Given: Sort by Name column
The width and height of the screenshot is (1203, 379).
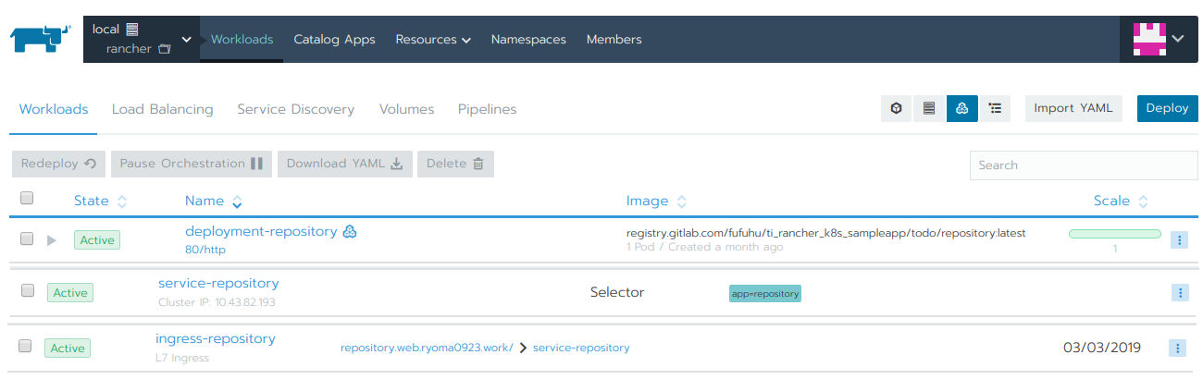Looking at the screenshot, I should click(214, 201).
